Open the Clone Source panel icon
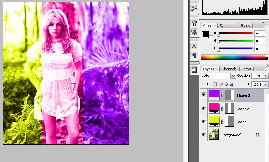Image resolution: width=269 pixels, height=162 pixels. tap(194, 32)
